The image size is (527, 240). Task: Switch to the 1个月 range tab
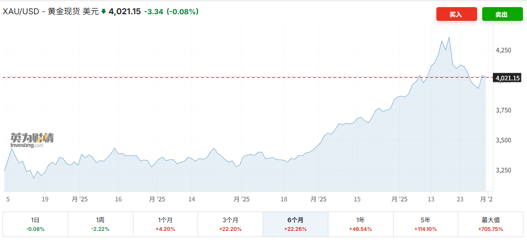165,224
